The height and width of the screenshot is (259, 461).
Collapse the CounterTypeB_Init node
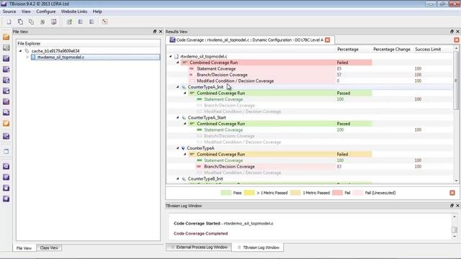[178, 178]
